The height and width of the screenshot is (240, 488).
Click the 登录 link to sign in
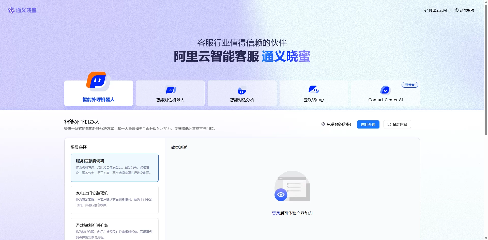click(276, 213)
